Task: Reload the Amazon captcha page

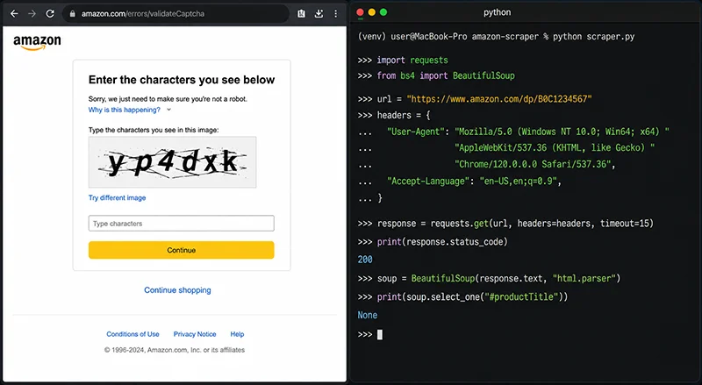Action: pyautogui.click(x=50, y=14)
